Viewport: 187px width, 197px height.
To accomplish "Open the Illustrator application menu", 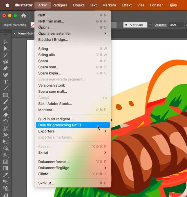I will pyautogui.click(x=24, y=5).
